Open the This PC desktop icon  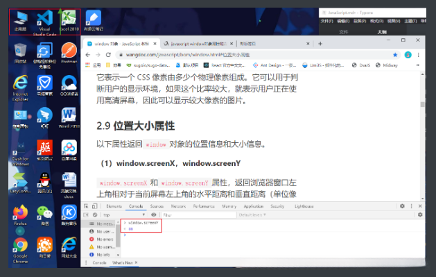(20, 20)
